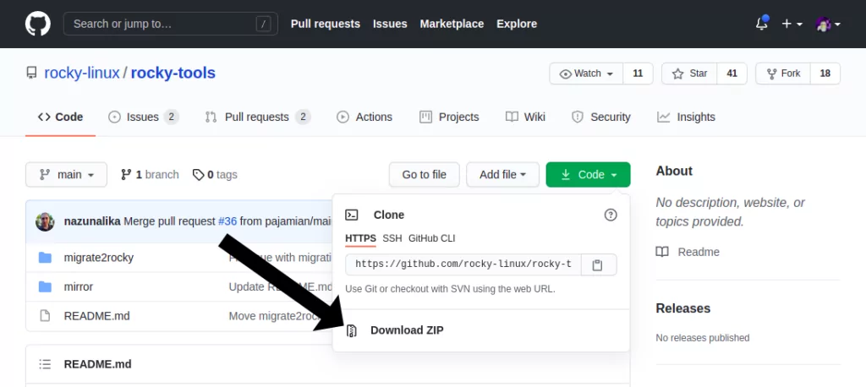Focus the Search or jump to field
This screenshot has width=866, height=387.
(171, 24)
